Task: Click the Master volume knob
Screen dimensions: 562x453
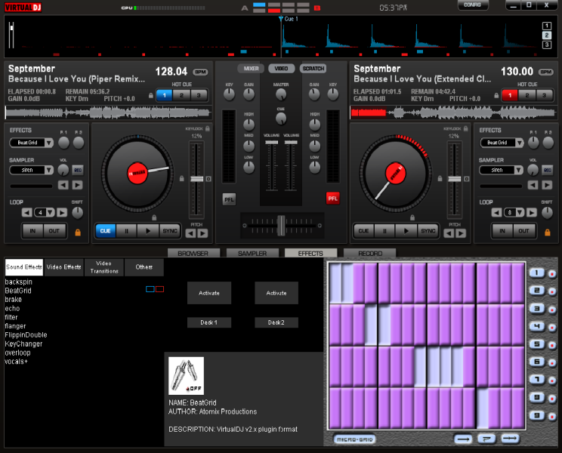Action: [281, 95]
